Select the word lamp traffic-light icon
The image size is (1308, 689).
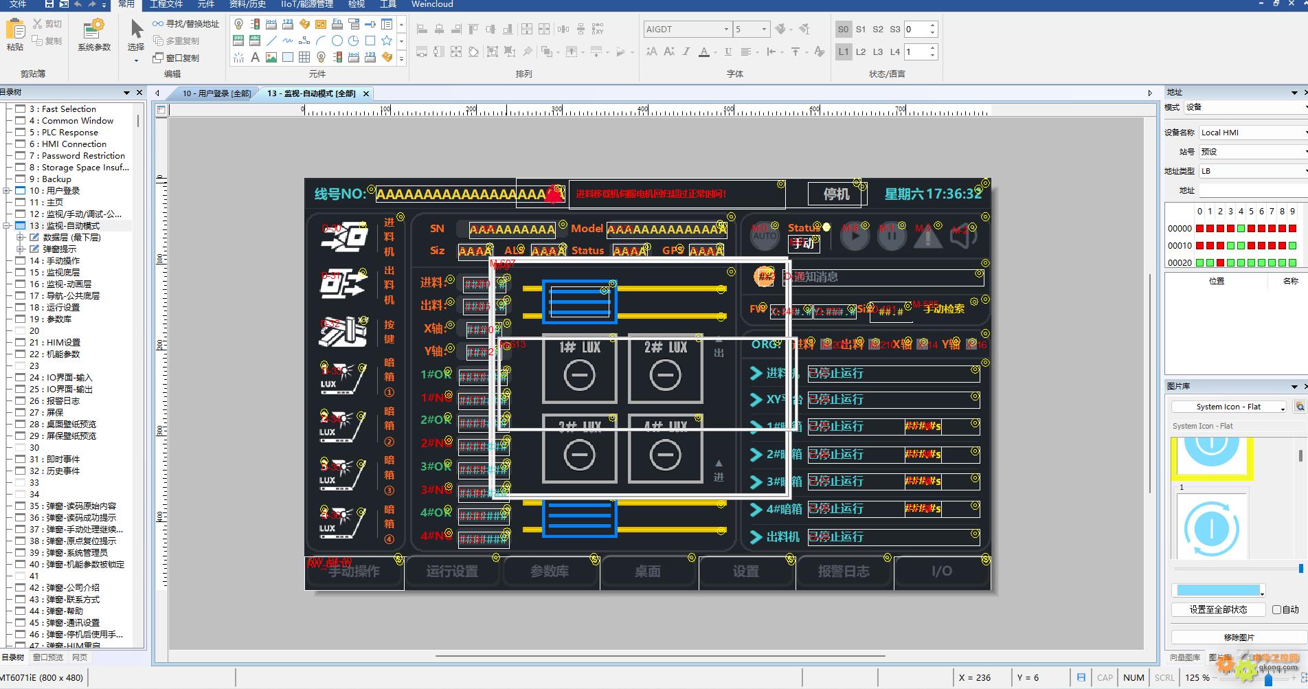point(255,25)
